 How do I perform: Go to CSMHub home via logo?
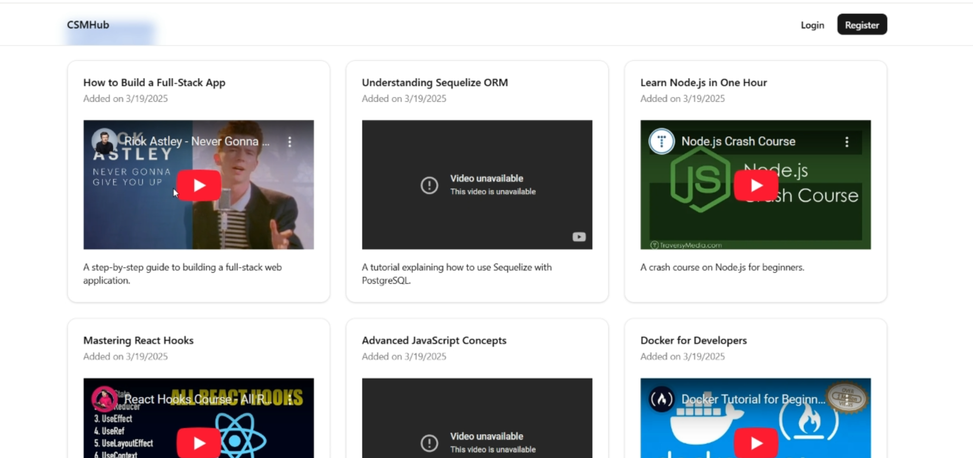click(x=88, y=25)
